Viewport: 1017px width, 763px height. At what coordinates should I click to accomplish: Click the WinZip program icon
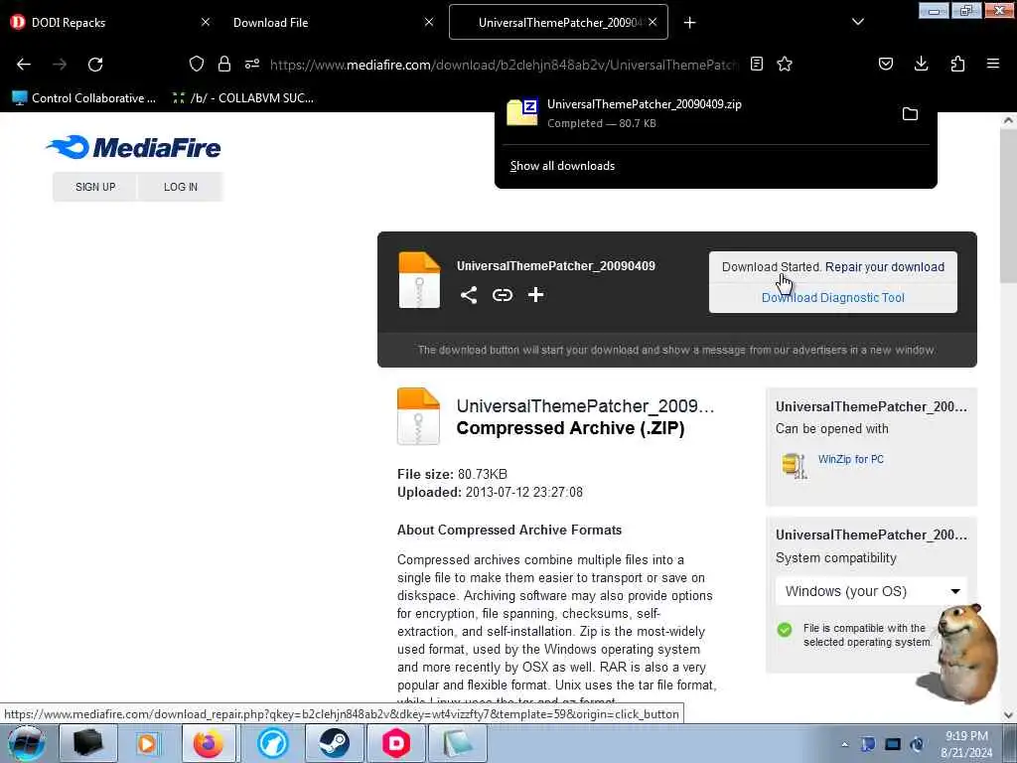[x=794, y=465]
